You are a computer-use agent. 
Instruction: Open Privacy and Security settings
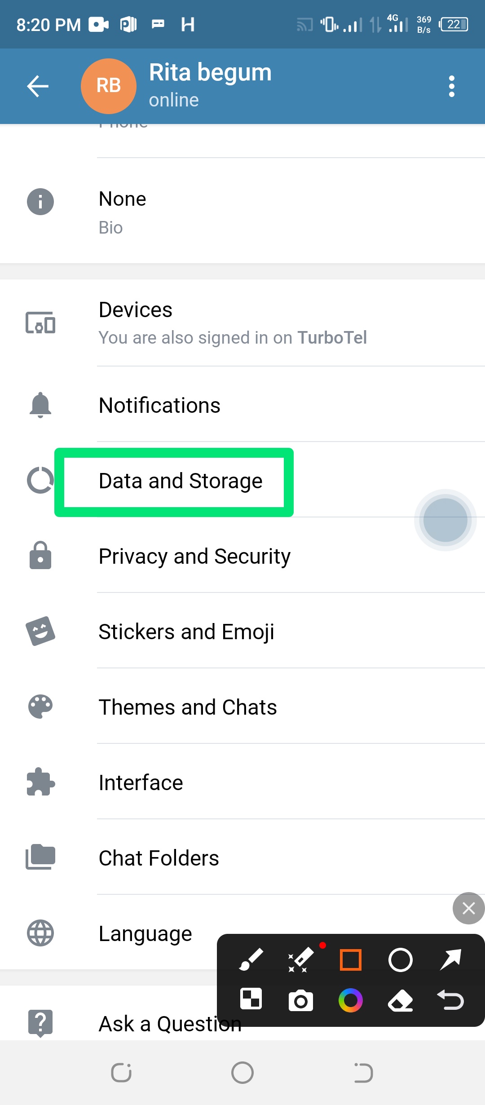[194, 557]
